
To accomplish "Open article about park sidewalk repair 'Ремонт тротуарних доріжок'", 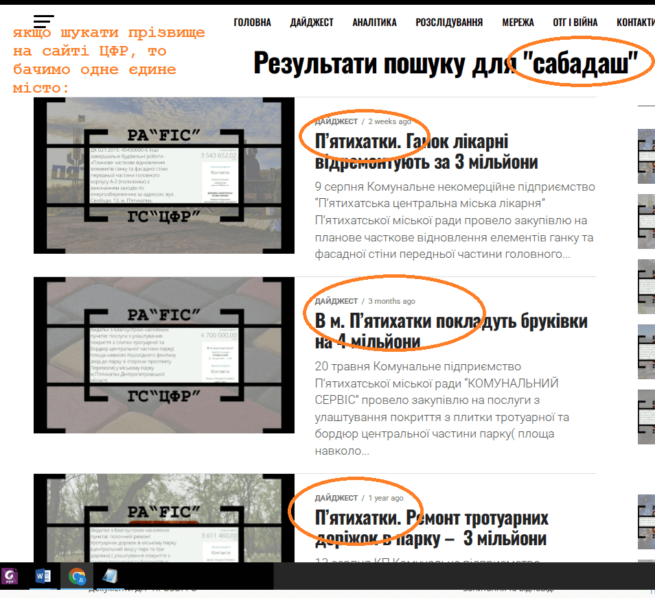I will point(431,527).
